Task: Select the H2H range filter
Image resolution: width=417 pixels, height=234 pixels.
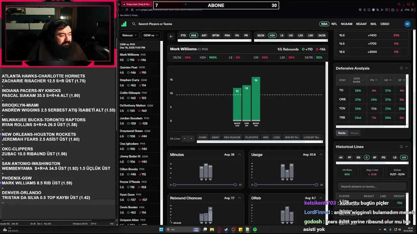Action: [x=272, y=35]
